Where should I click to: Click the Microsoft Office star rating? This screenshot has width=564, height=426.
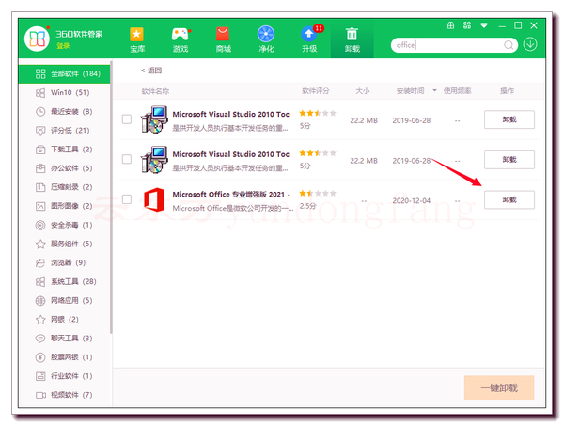(318, 193)
